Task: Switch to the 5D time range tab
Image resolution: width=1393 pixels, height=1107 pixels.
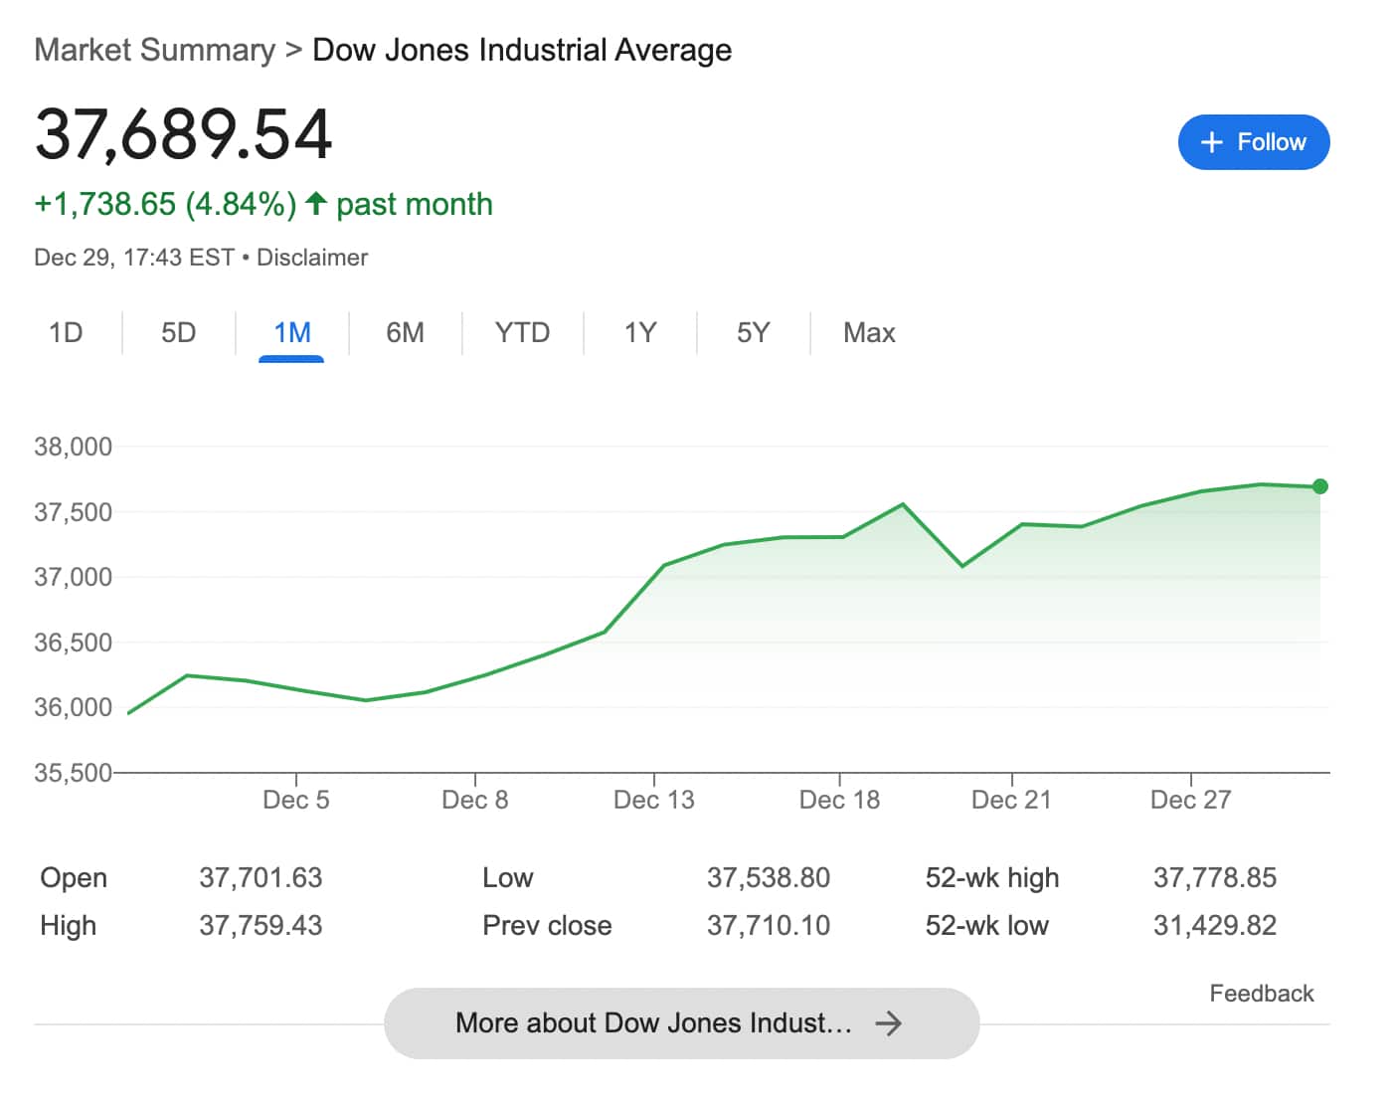Action: (x=179, y=332)
